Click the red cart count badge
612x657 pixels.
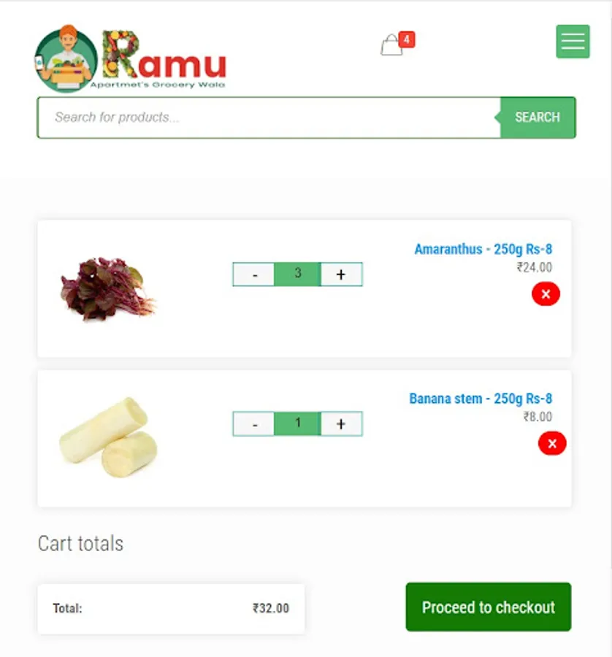pos(407,40)
